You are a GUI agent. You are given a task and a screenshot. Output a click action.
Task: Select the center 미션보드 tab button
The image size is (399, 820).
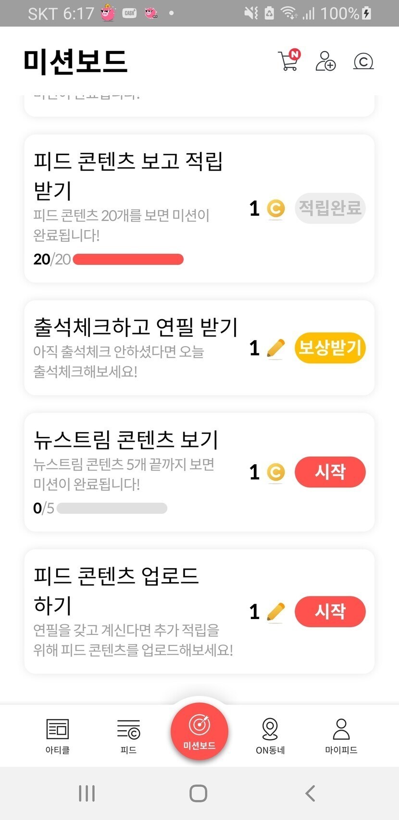click(x=199, y=731)
